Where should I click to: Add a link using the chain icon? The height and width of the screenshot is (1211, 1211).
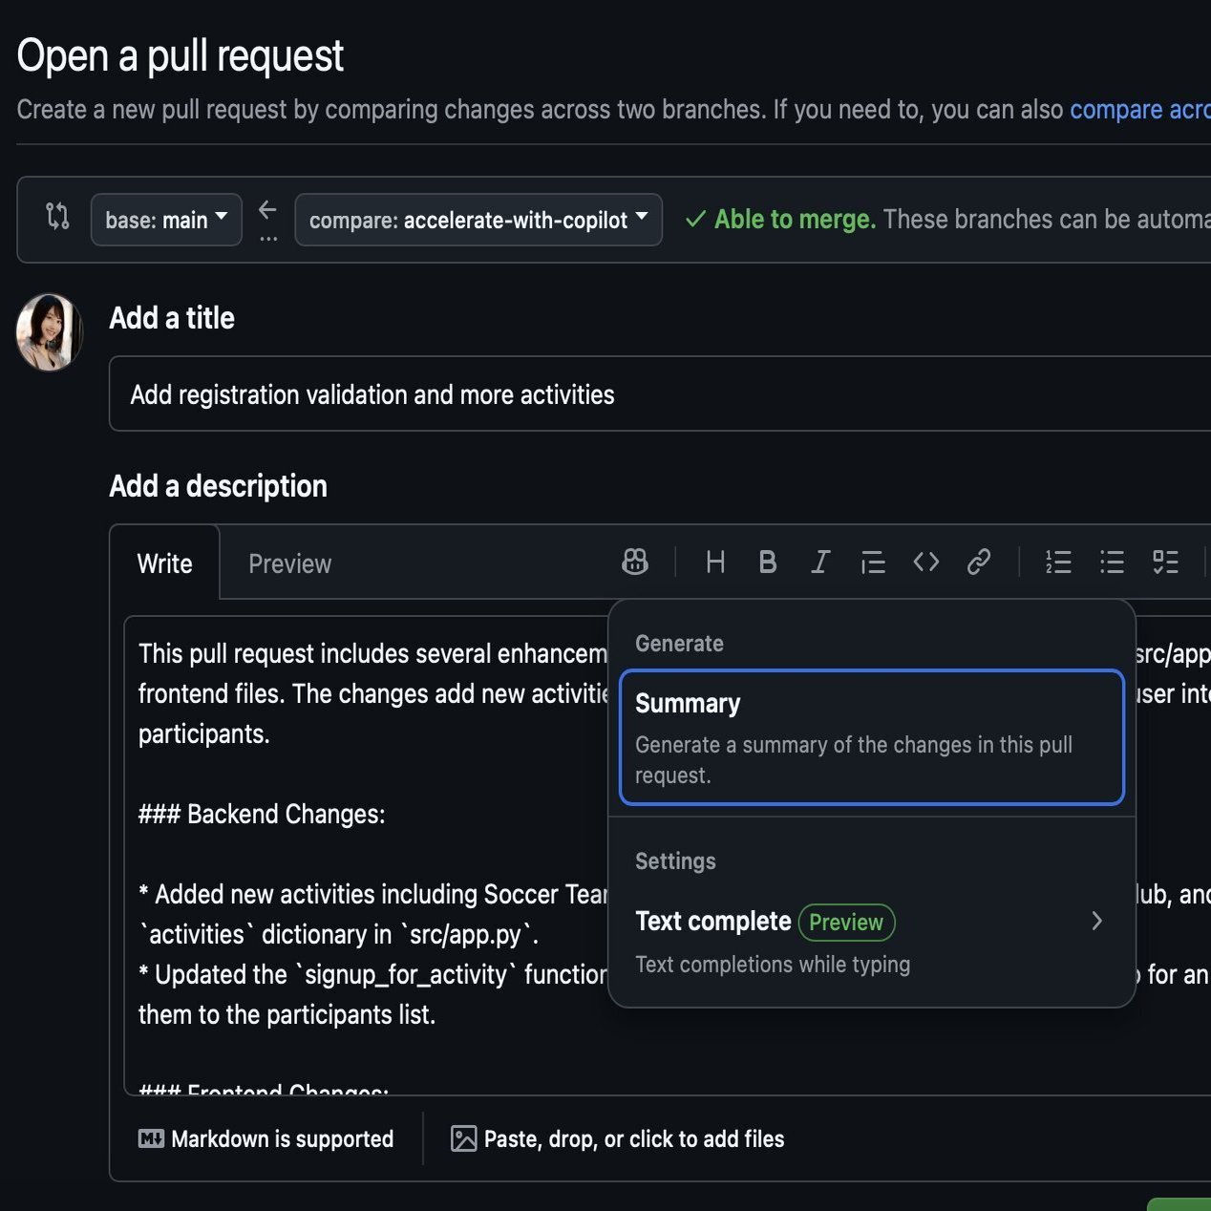979,563
